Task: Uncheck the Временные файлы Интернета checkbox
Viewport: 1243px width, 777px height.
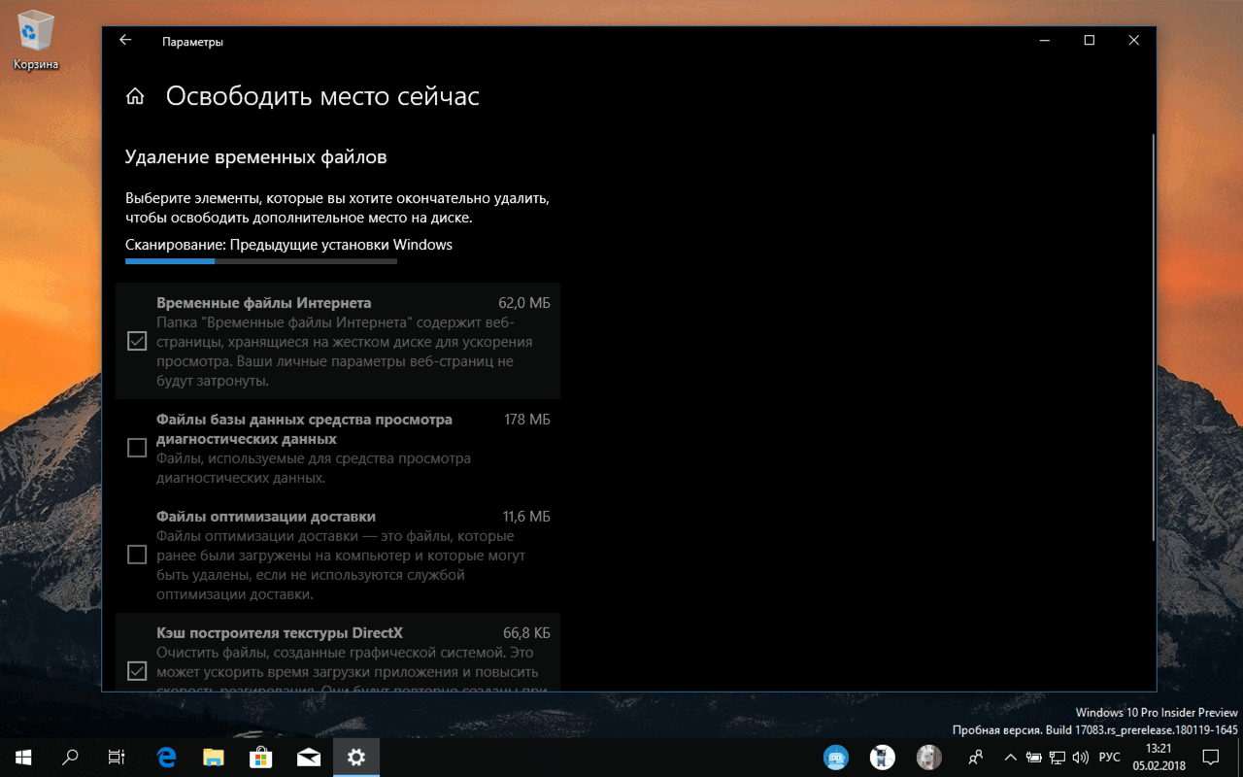Action: [136, 341]
